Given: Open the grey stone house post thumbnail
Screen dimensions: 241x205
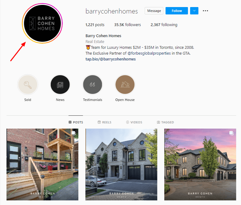Looking at the screenshot, I should click(121, 164).
